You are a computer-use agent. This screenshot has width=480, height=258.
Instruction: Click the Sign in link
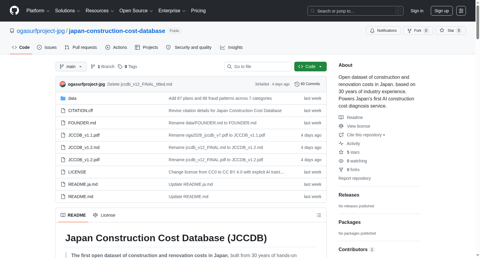tap(417, 11)
